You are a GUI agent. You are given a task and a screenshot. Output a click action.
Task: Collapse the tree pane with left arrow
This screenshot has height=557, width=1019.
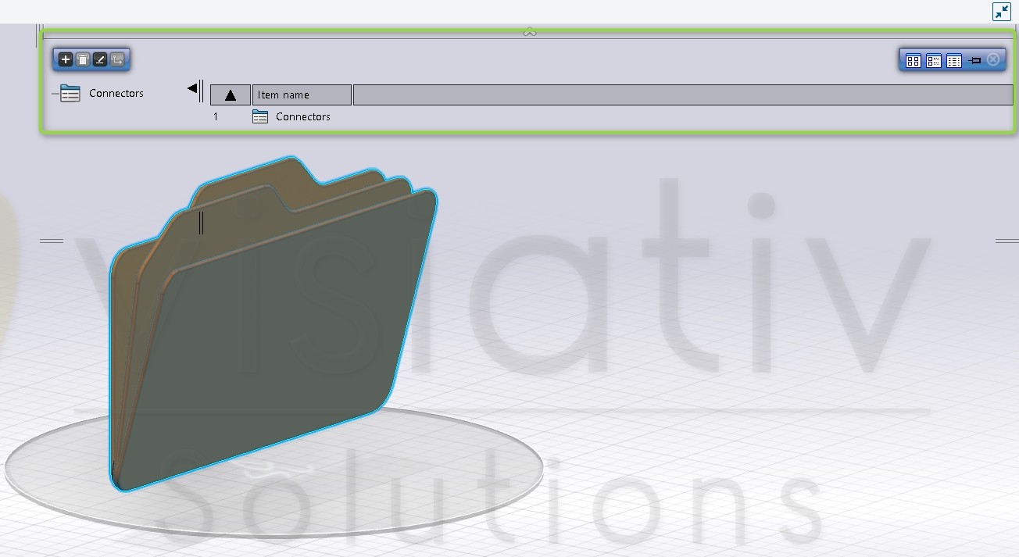192,89
